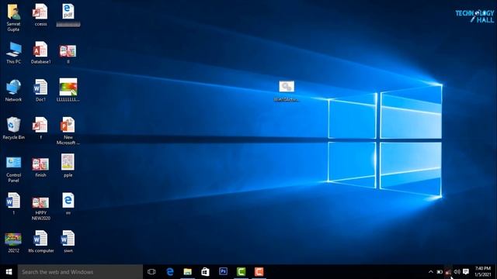This screenshot has width=497, height=279.
Task: Select the file icon named f
Action: tap(40, 126)
